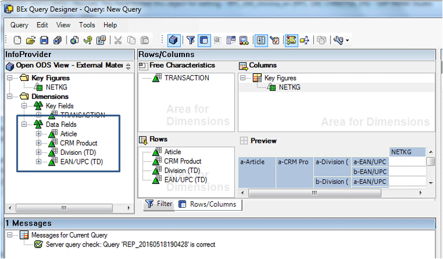Toggle the Properties pane toolbar button

pos(260,40)
